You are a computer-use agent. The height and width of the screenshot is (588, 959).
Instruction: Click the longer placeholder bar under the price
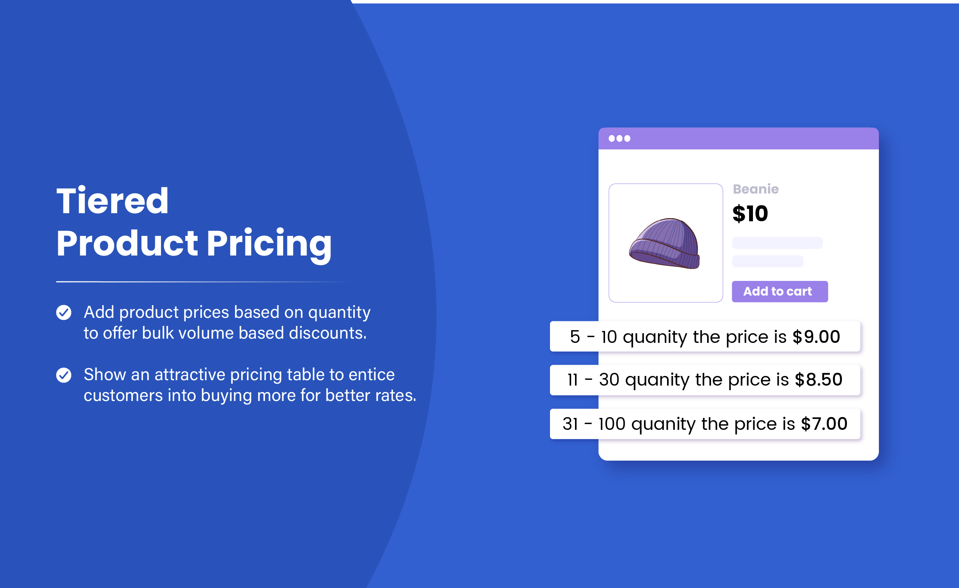[x=777, y=243]
